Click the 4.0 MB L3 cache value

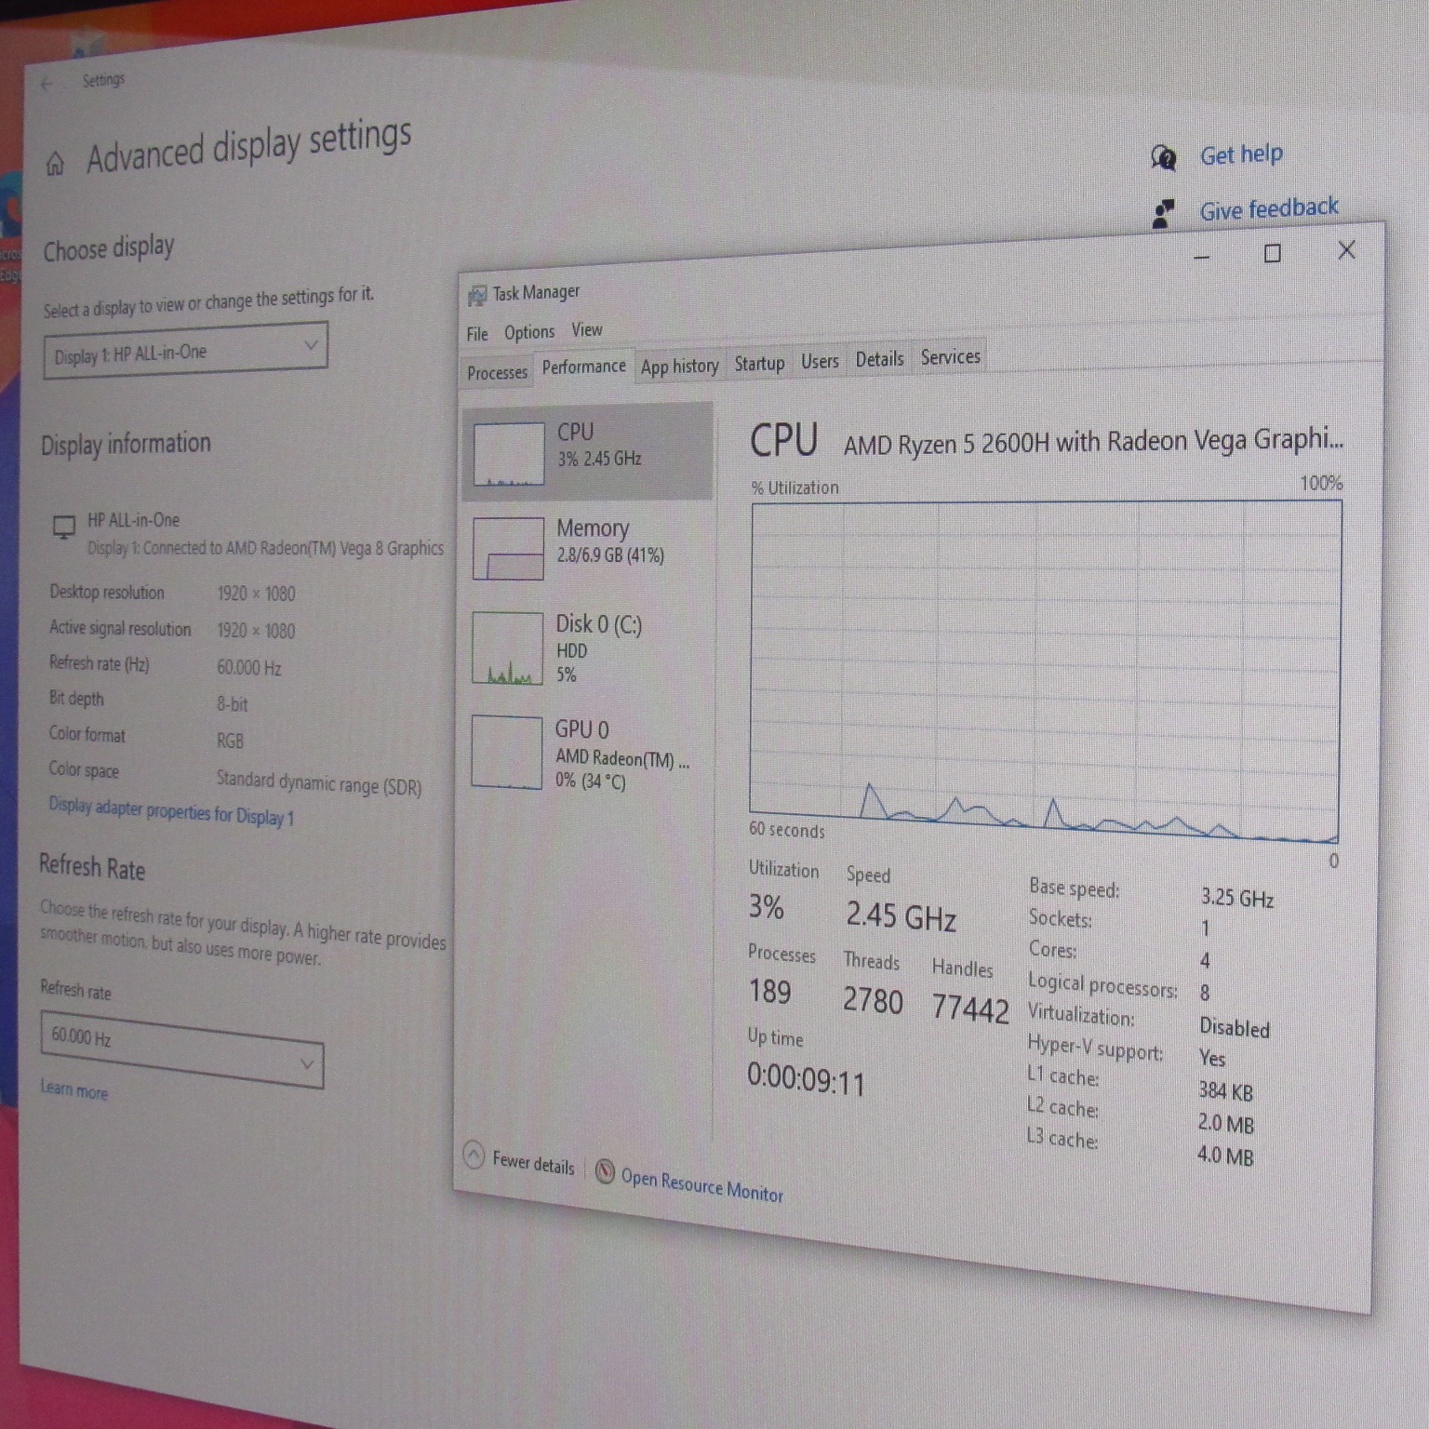[x=1225, y=1155]
